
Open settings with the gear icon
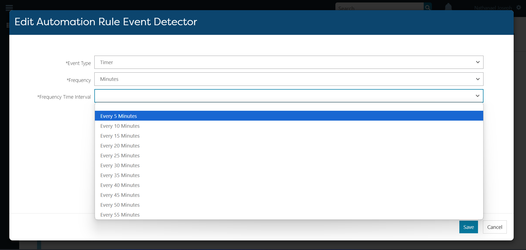tap(519, 7)
